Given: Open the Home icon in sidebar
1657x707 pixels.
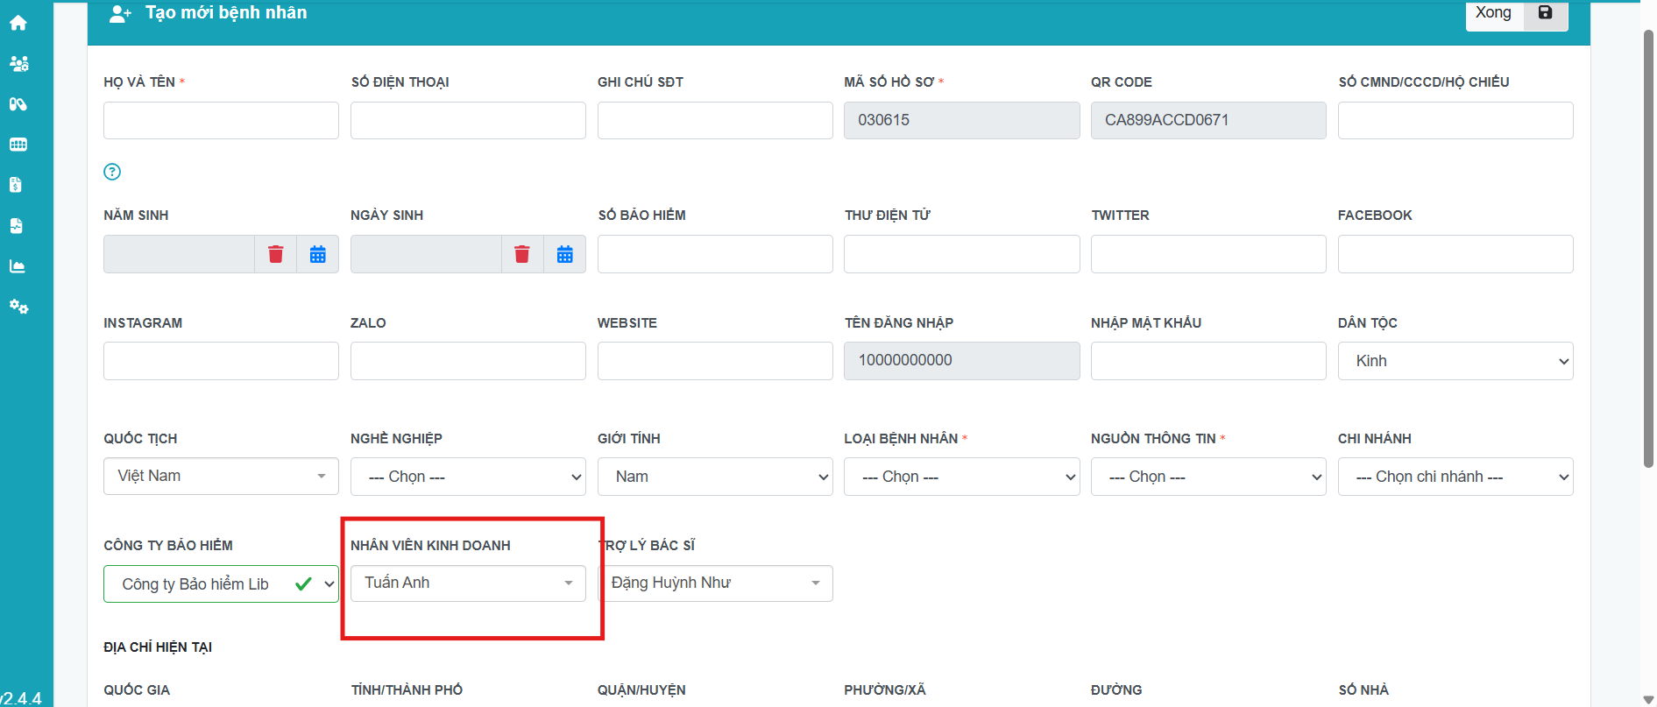Looking at the screenshot, I should pos(18,23).
